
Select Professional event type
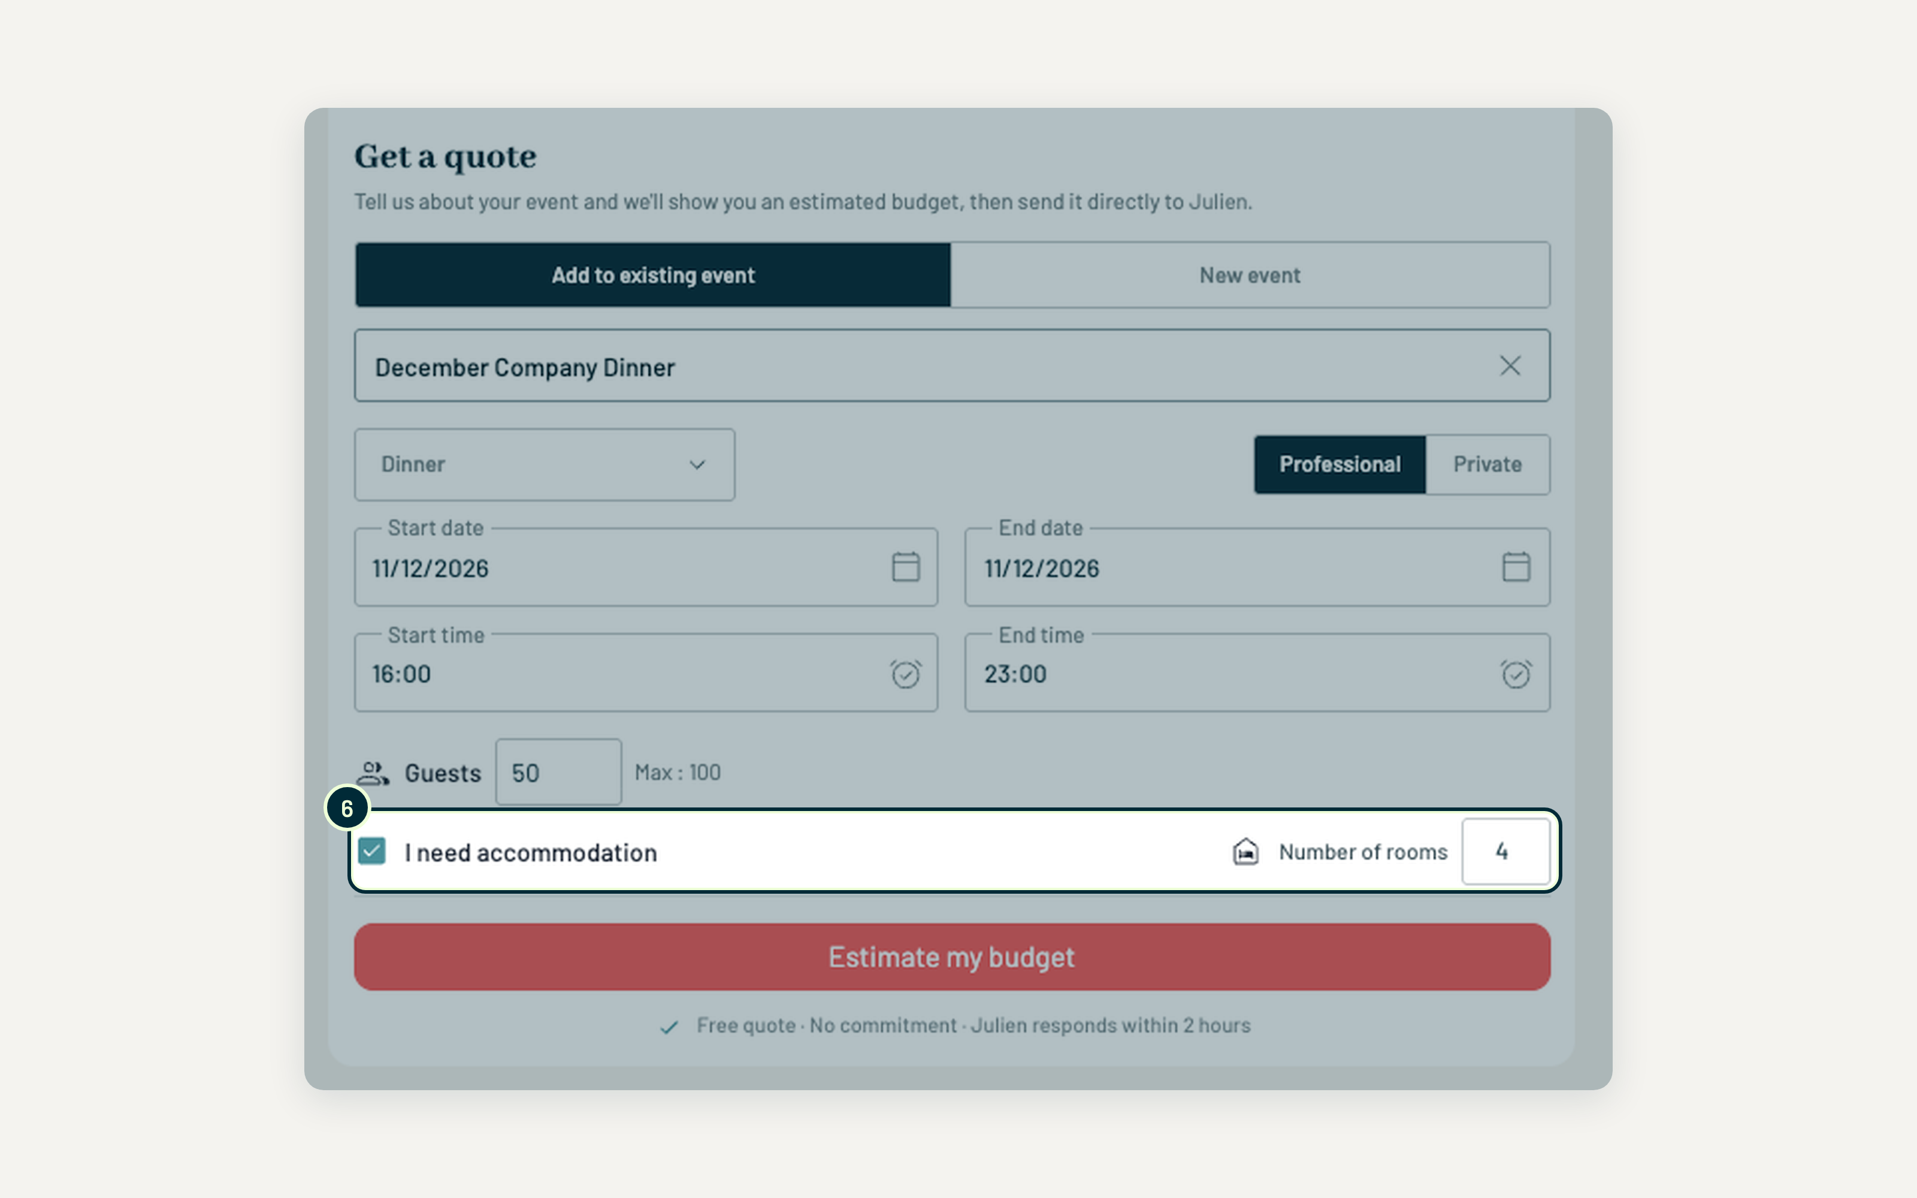coord(1340,464)
